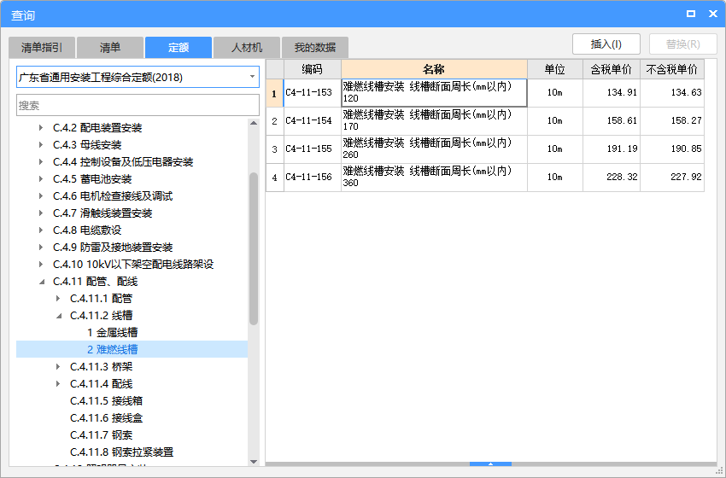Screen dimensions: 726x478
Task: Expand C.4.10 10kV以下架空配电线路架设 arrow
Action: coord(41,265)
